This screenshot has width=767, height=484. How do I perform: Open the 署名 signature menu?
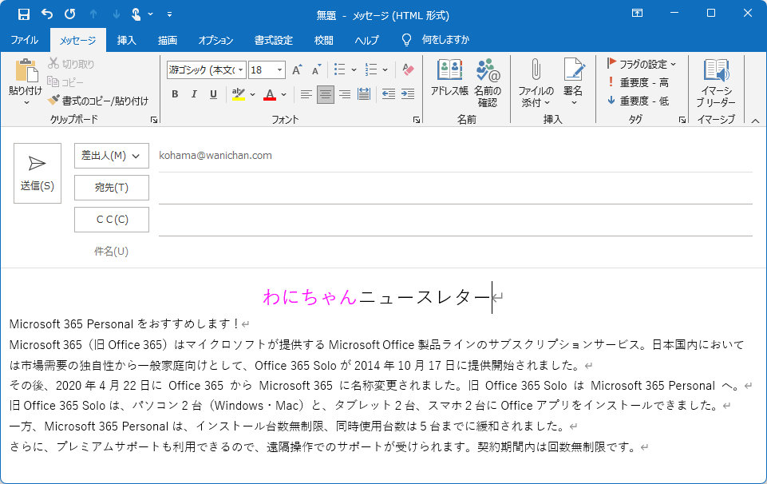coord(573,83)
